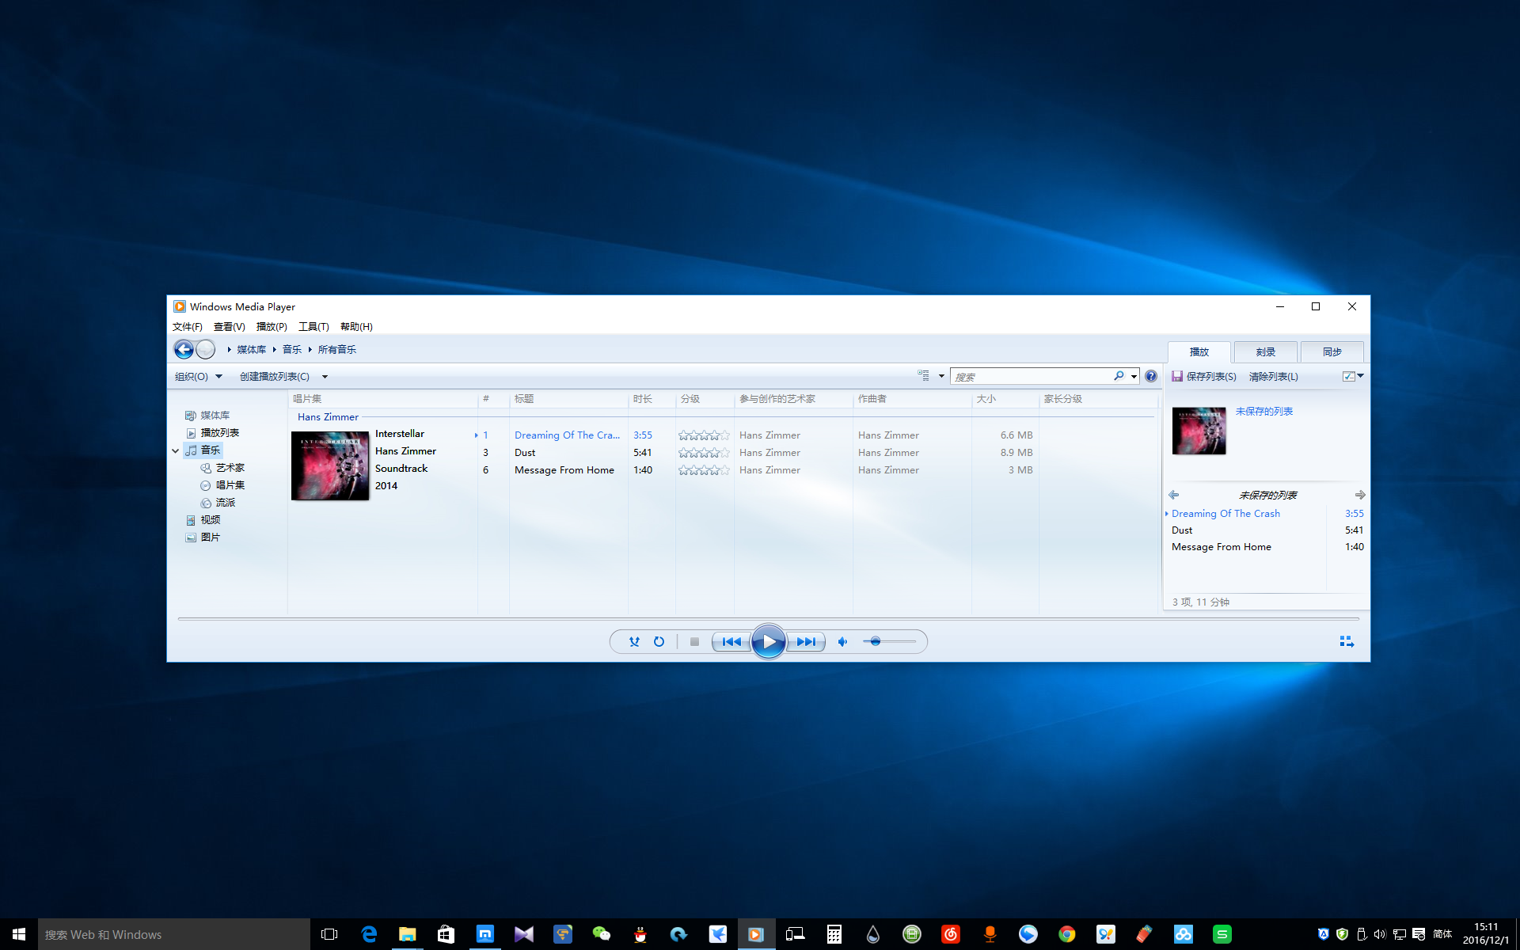Rate the Dust track stars
1520x950 pixels.
(704, 453)
